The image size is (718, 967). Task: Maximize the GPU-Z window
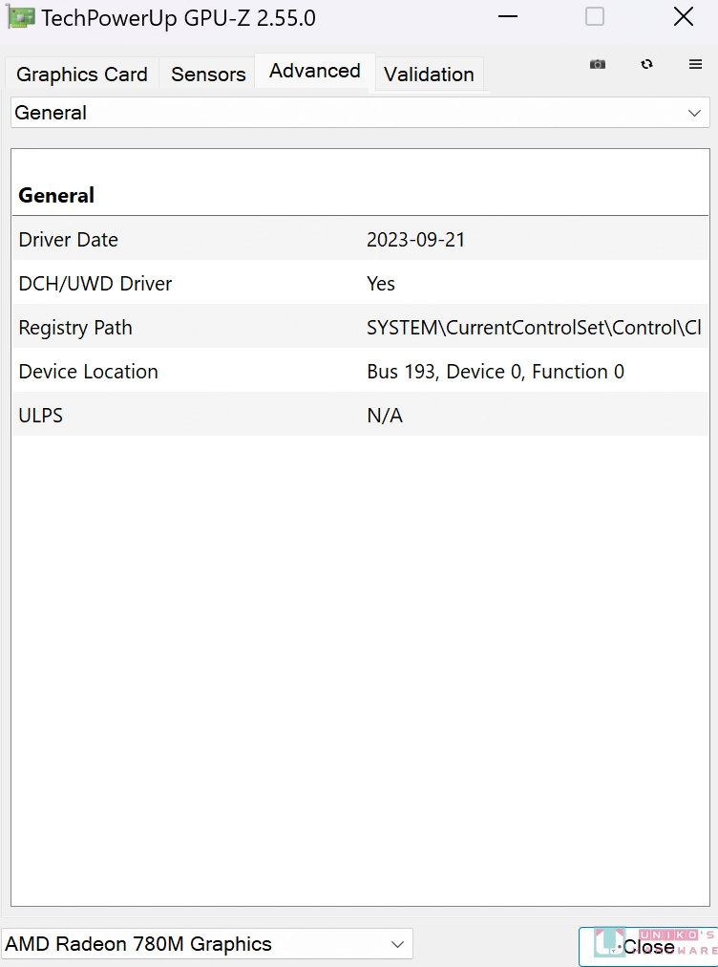click(x=595, y=17)
